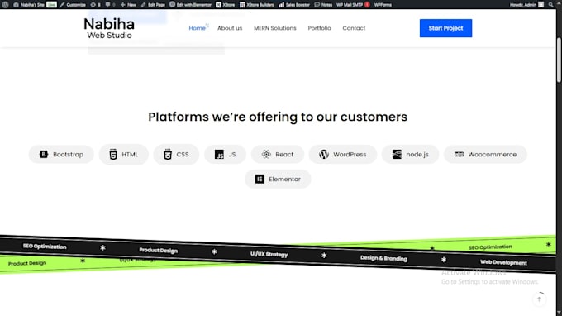
Task: Click the updates counter icon
Action: click(x=95, y=5)
